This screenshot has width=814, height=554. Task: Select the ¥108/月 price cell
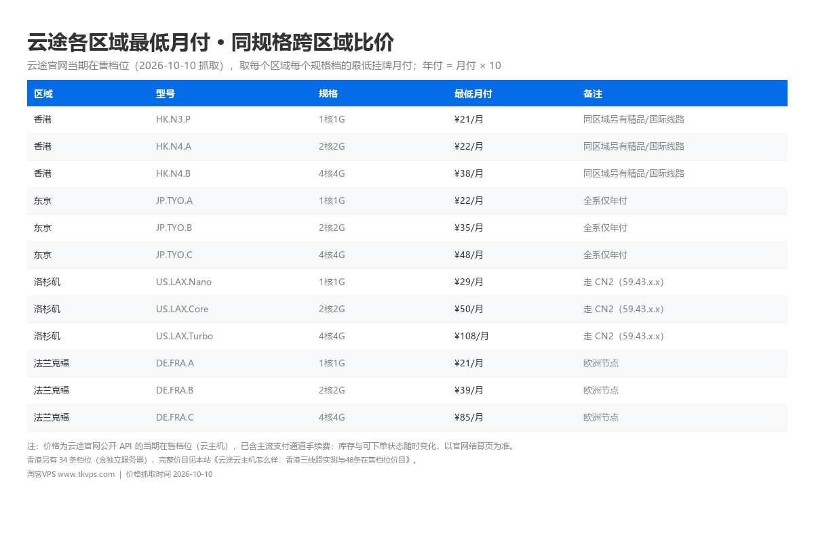click(472, 336)
